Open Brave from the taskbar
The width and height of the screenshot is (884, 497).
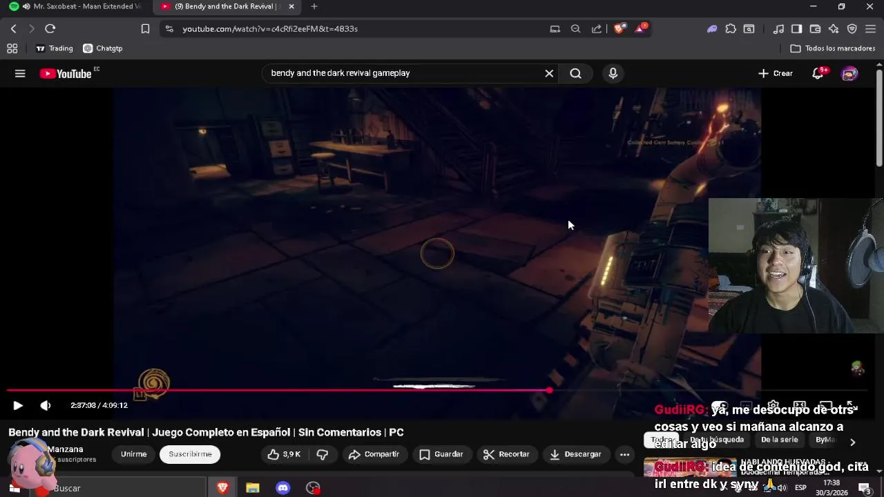[x=222, y=488]
